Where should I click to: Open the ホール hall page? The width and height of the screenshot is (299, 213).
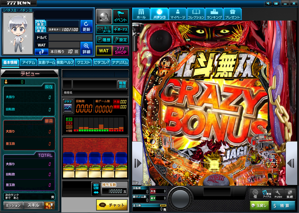coord(141,14)
